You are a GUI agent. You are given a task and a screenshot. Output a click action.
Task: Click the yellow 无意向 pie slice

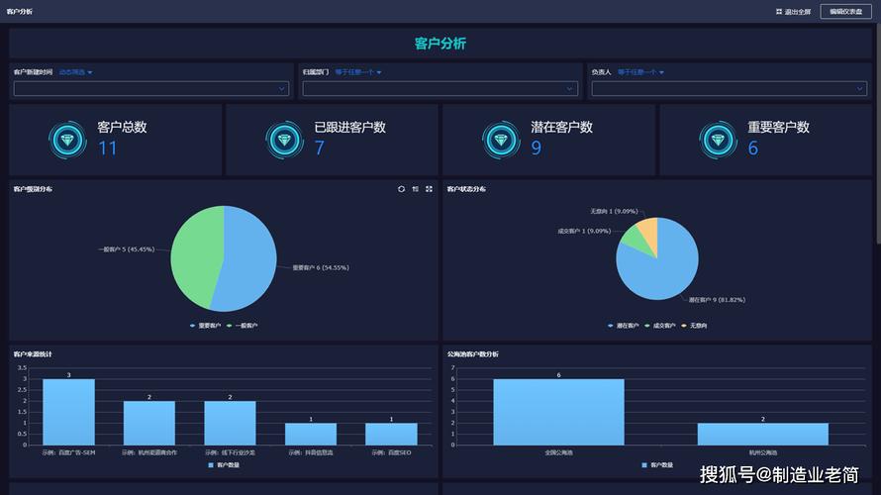(649, 234)
